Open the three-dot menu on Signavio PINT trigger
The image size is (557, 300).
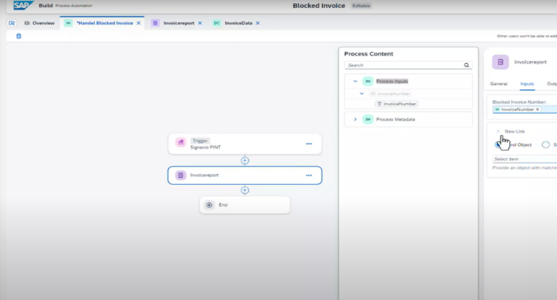[x=309, y=144]
